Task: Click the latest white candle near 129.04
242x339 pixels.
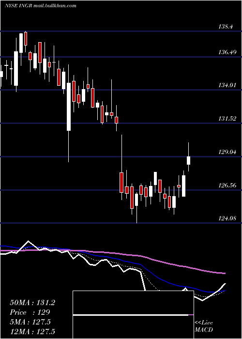Action: pyautogui.click(x=189, y=160)
